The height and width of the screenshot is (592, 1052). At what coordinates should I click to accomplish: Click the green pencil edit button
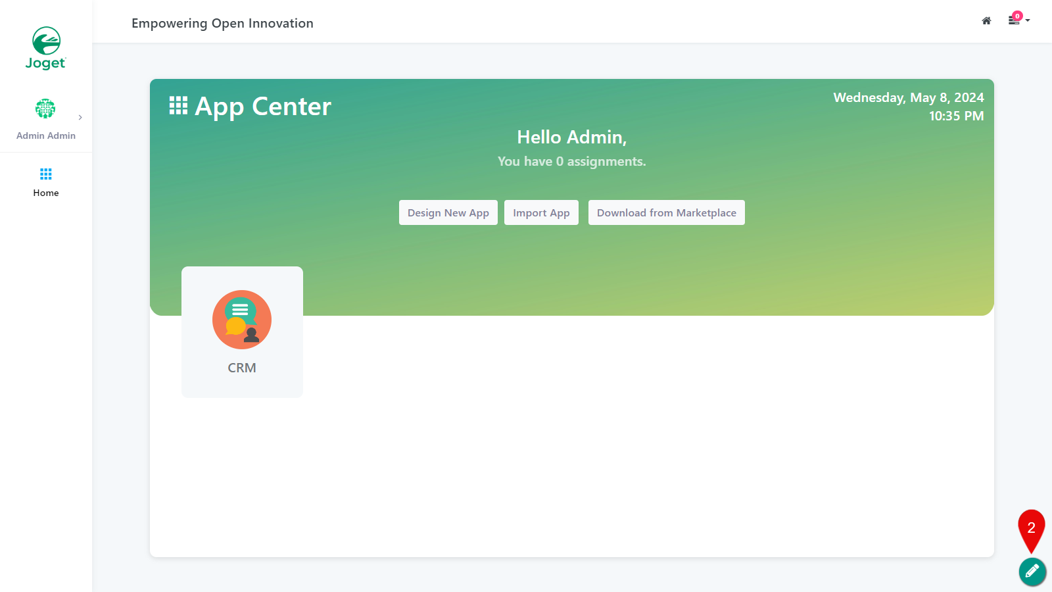(1032, 572)
